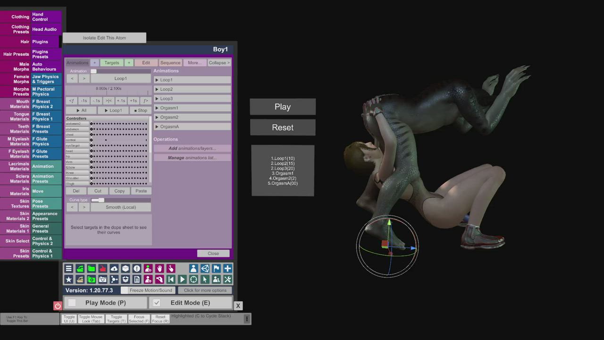This screenshot has width=604, height=340.
Task: Click the tan save scene icon
Action: click(80, 280)
